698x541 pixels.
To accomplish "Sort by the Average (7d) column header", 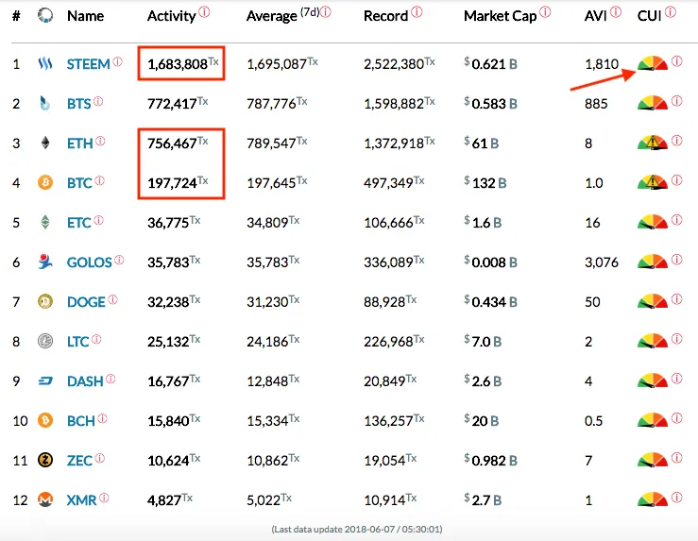I will (x=282, y=15).
